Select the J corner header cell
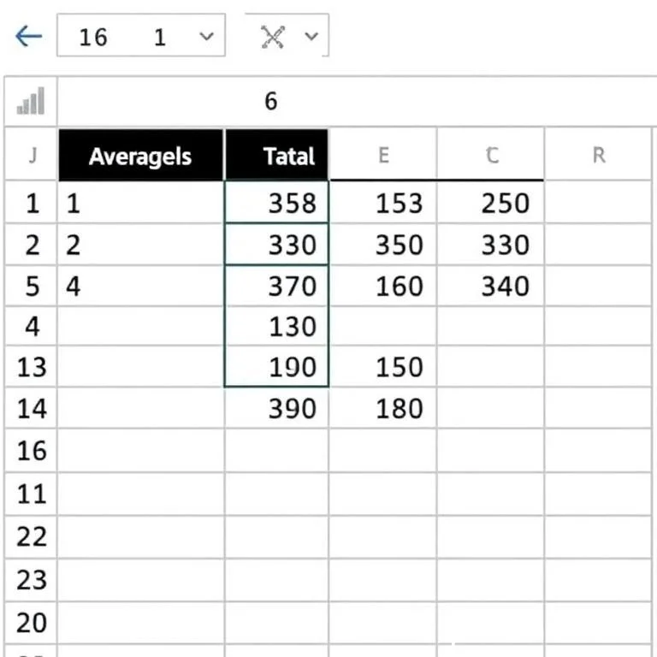The height and width of the screenshot is (657, 657). coord(32,156)
